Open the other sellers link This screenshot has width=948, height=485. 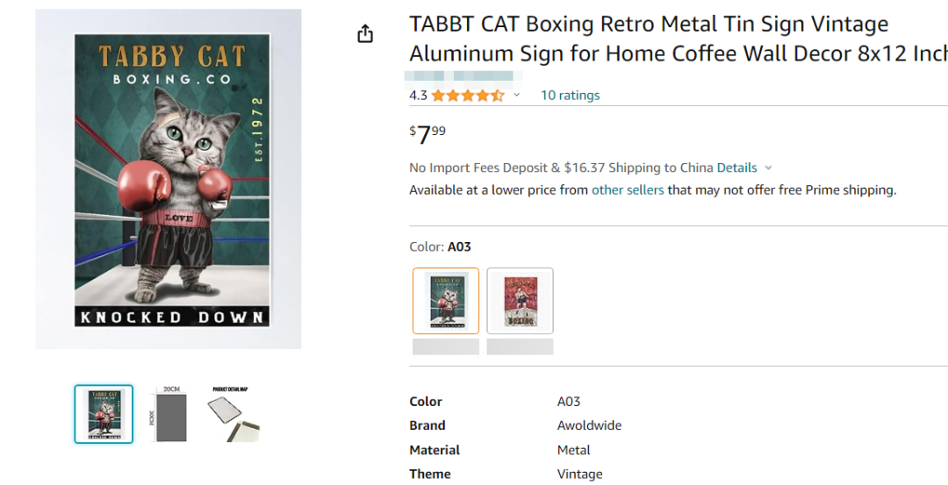pyautogui.click(x=628, y=189)
